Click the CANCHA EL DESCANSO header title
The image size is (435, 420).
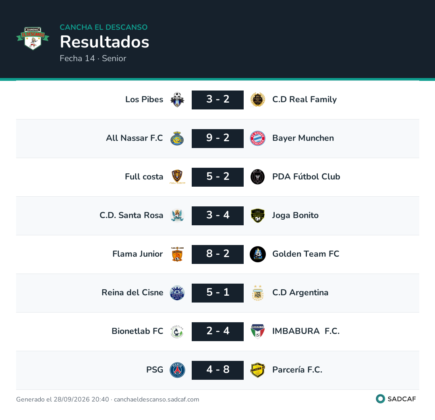click(x=104, y=27)
